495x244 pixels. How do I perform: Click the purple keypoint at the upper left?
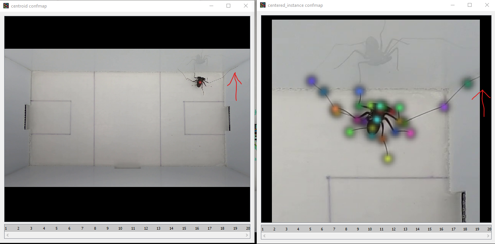tap(311, 80)
